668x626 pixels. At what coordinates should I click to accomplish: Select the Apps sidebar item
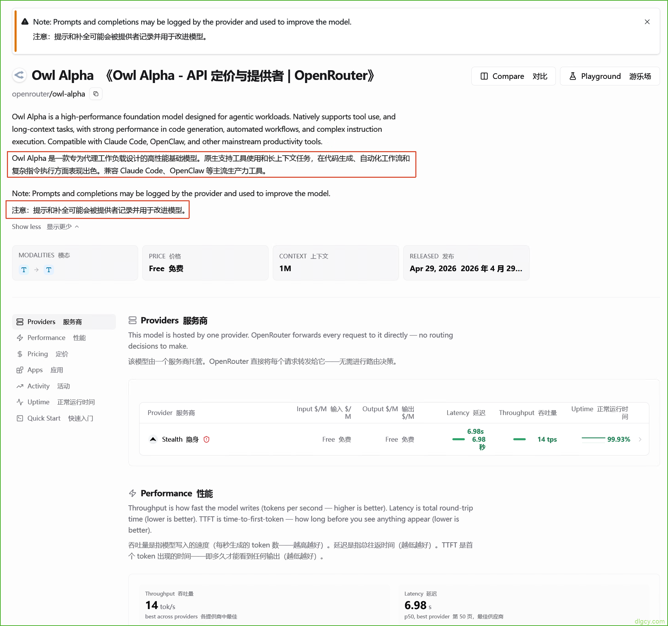point(64,370)
